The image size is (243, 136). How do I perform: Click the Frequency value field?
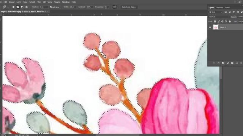[107, 7]
